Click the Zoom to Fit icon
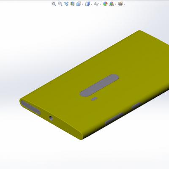Viewport: 169px width, 169px height. (x=54, y=4)
